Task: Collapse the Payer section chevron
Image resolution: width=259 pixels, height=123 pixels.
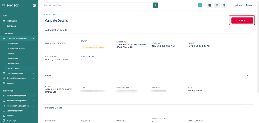Action: tap(247, 75)
